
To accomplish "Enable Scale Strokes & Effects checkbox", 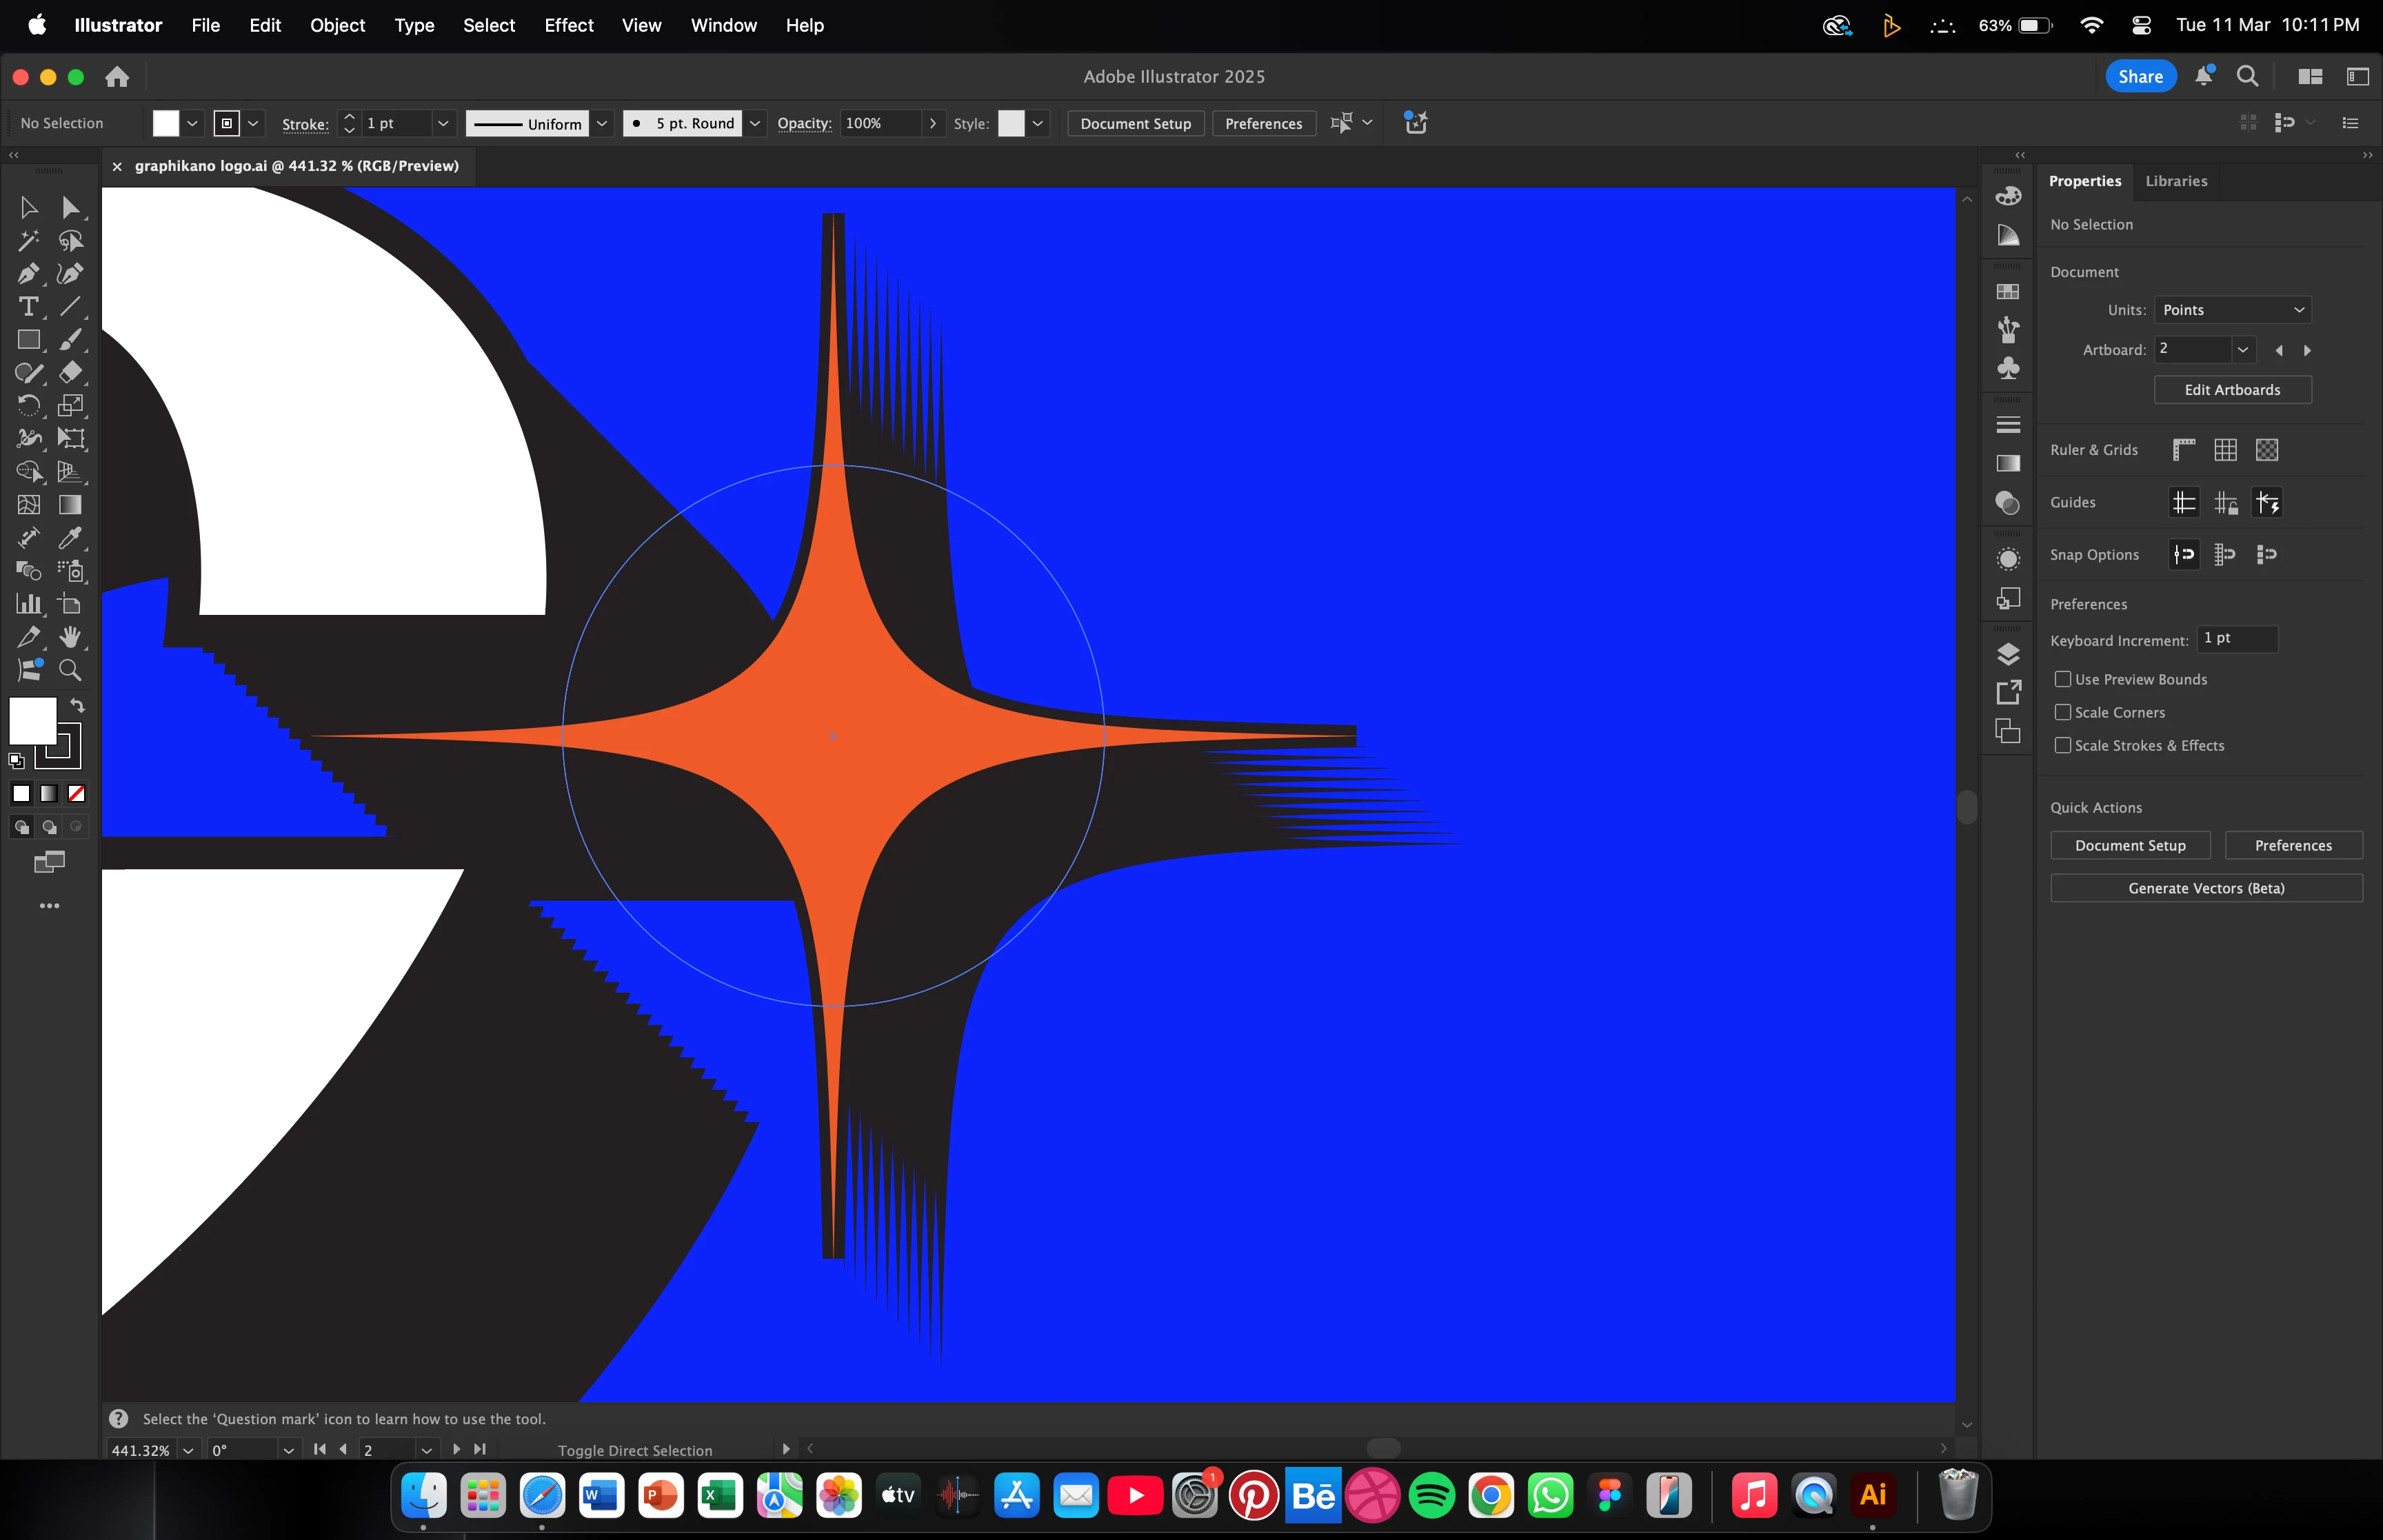I will [2062, 745].
